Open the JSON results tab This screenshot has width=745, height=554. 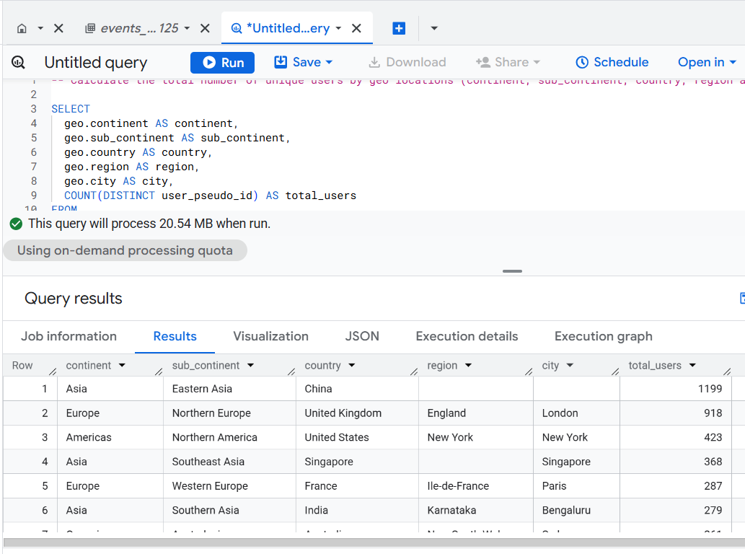(362, 336)
